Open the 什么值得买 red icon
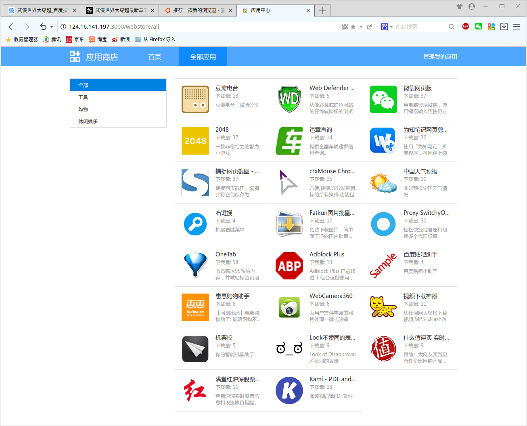 [383, 349]
